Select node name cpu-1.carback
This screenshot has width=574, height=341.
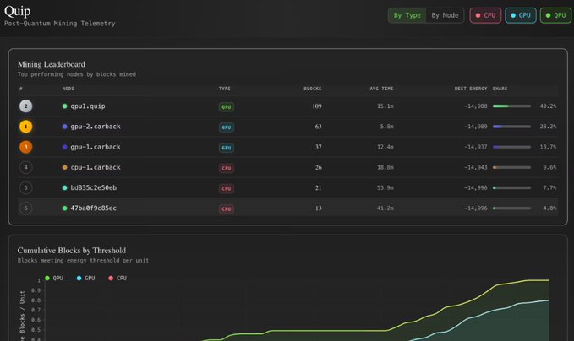point(96,167)
